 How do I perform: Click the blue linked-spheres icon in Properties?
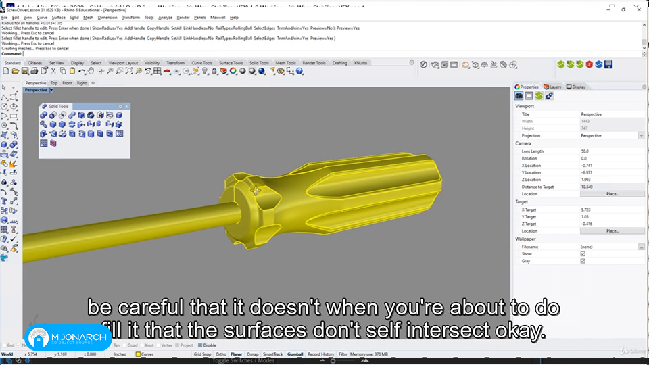[x=549, y=96]
